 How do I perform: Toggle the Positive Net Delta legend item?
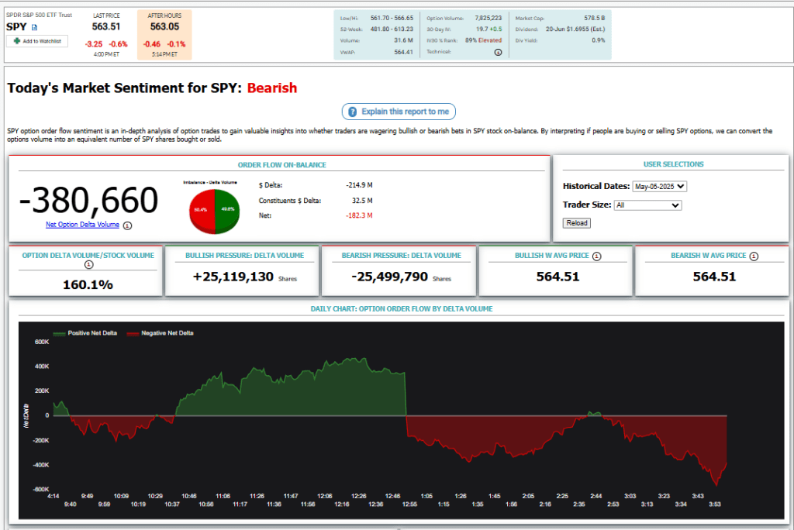pyautogui.click(x=85, y=333)
